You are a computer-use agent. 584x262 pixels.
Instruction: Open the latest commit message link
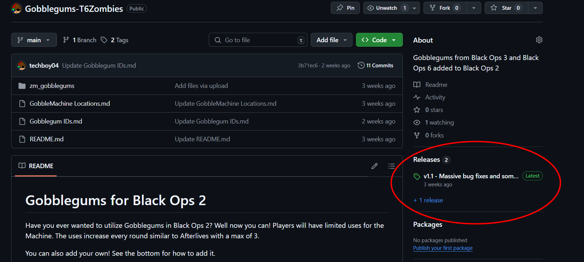(99, 66)
